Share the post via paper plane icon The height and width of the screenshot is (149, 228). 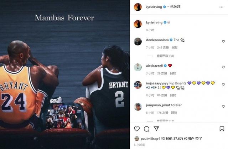coord(156,129)
